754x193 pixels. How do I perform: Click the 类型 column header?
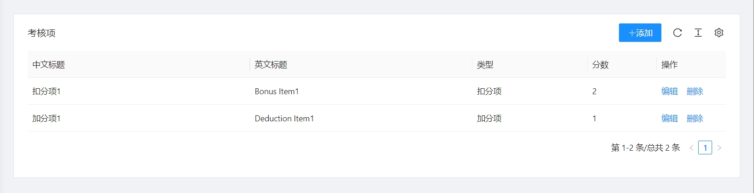click(x=485, y=65)
